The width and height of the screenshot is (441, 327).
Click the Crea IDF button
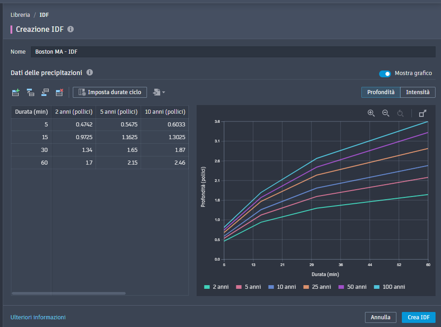pos(419,317)
